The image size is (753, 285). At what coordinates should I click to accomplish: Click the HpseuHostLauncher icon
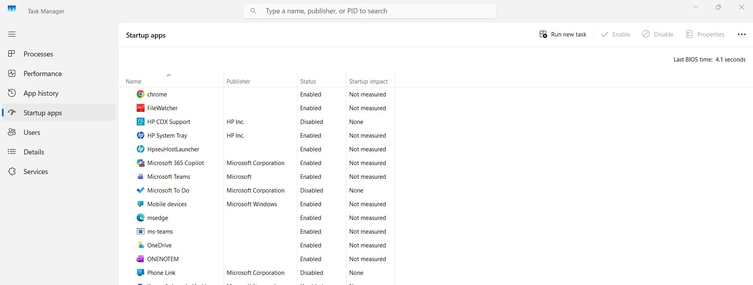(x=140, y=149)
